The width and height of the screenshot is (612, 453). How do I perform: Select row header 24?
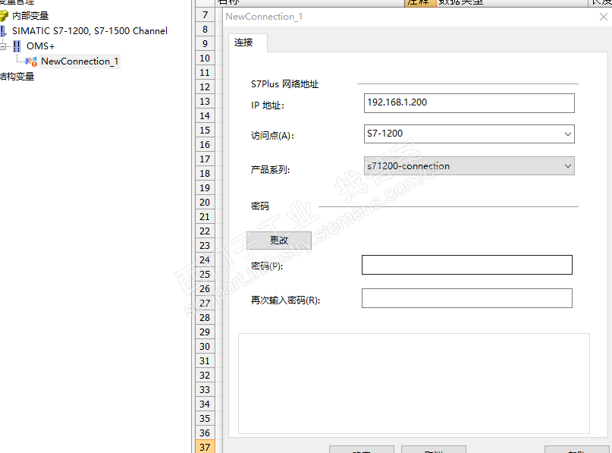[205, 260]
